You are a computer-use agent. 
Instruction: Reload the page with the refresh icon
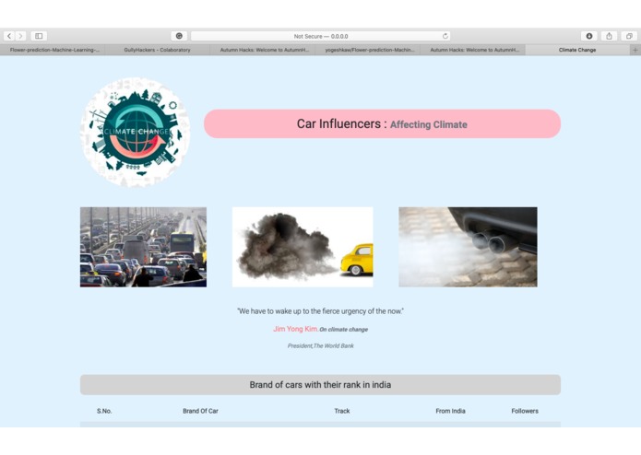(x=445, y=36)
